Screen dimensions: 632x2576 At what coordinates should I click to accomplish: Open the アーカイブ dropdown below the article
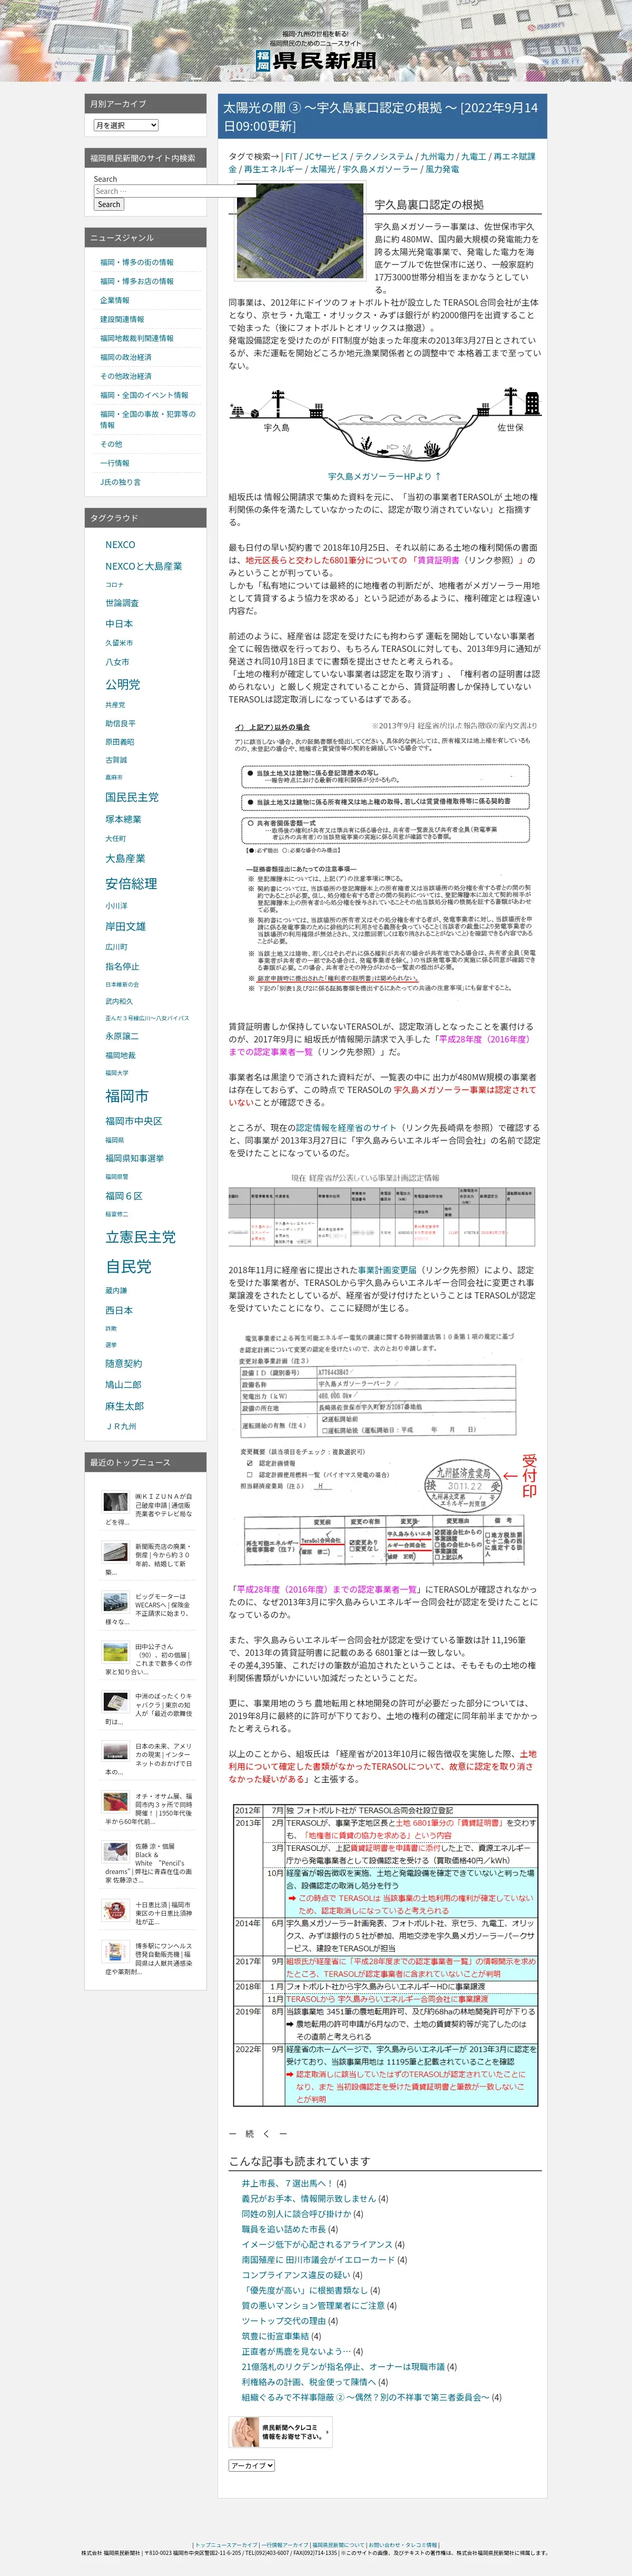point(252,2465)
